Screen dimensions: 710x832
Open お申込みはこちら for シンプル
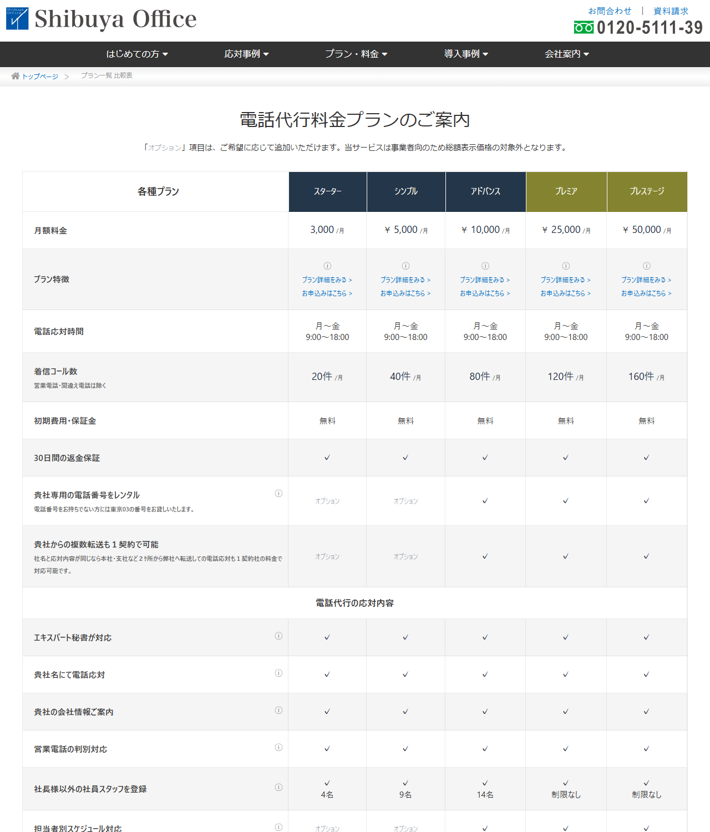click(405, 293)
